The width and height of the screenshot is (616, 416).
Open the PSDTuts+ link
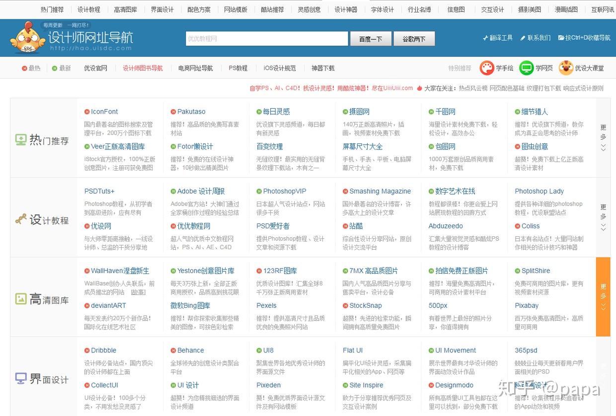click(99, 191)
